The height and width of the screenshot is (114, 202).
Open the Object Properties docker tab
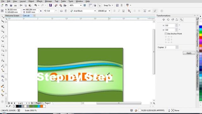point(197,38)
